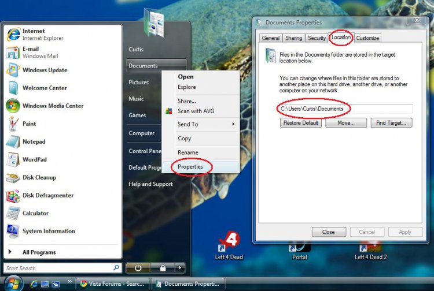The height and width of the screenshot is (291, 434).
Task: Click the Documents path text field
Action: tap(345, 109)
